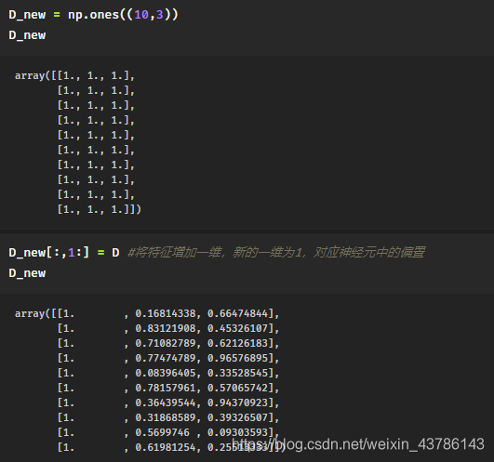This screenshot has height=462, width=494.
Task: Select the value 0.39326507
Action: 237,418
